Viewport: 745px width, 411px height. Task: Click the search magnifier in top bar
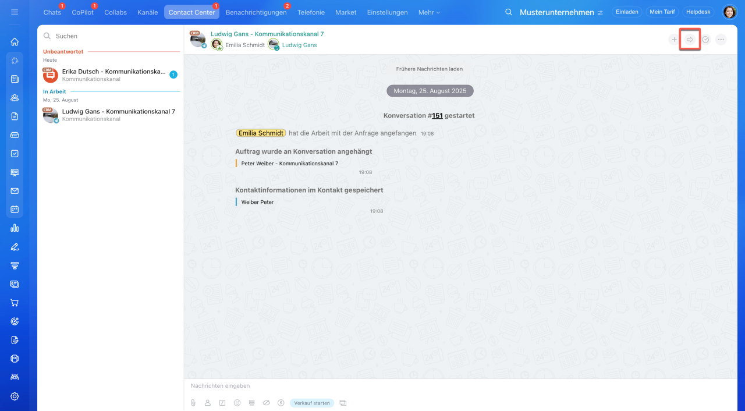pyautogui.click(x=509, y=12)
